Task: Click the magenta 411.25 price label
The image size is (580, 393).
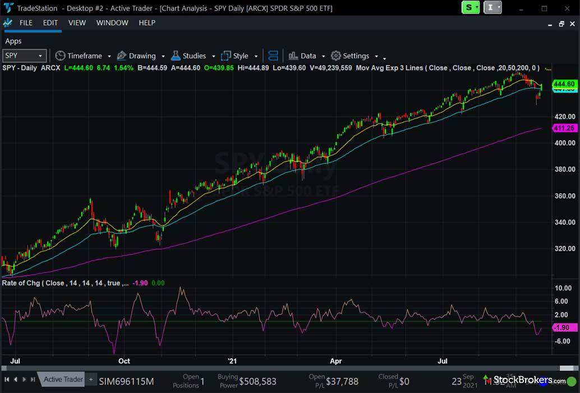Action: tap(564, 128)
